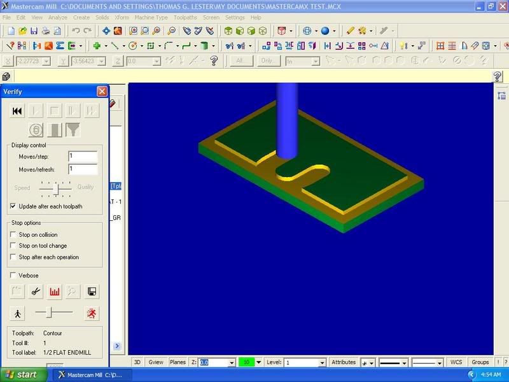Click the turbo spiral icon in Verify
The width and height of the screenshot is (509, 382).
point(36,130)
